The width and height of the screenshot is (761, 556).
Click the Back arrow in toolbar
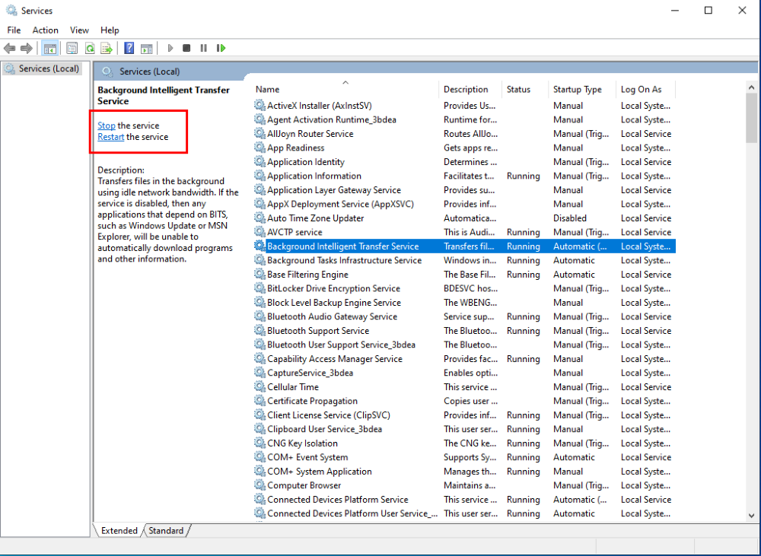10,48
